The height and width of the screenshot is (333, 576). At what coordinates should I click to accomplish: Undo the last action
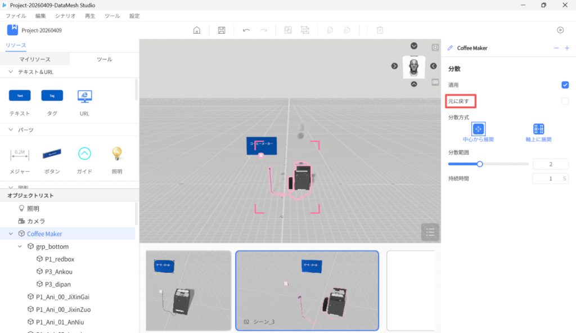point(246,30)
